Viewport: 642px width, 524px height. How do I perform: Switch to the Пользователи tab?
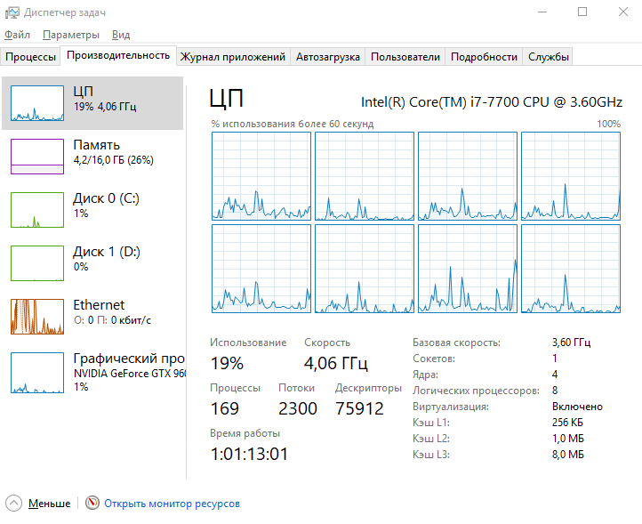405,57
